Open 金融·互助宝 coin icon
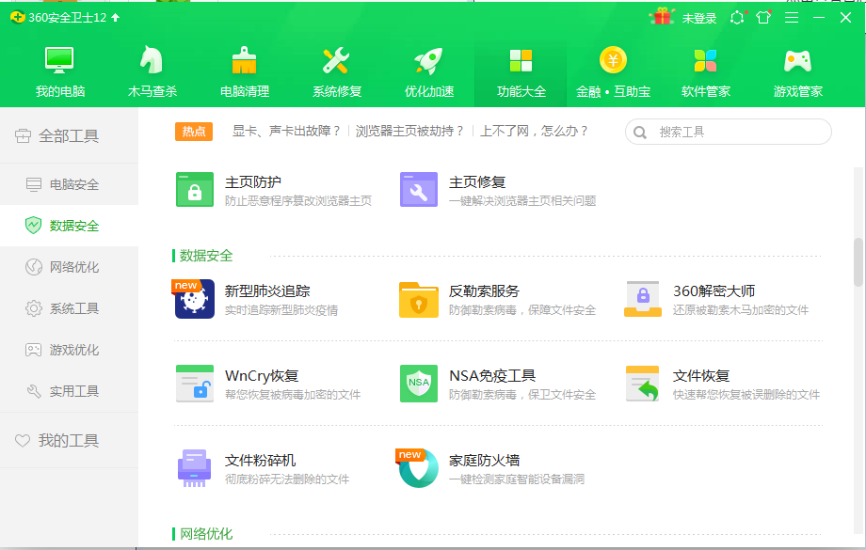The height and width of the screenshot is (550, 866). click(x=613, y=59)
